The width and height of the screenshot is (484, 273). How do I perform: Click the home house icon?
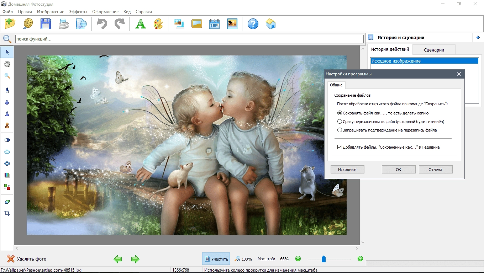[270, 24]
